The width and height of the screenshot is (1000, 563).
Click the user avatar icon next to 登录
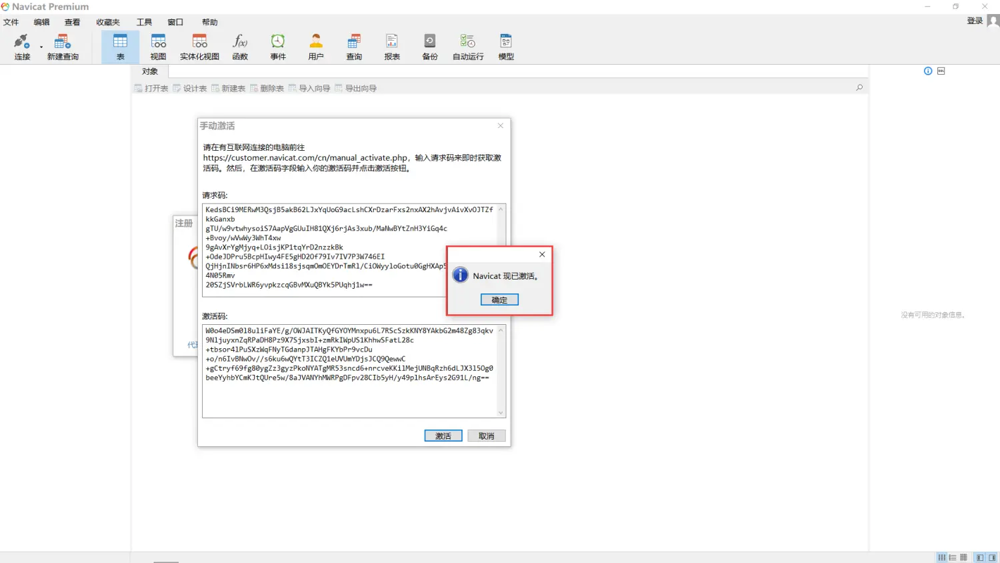(x=993, y=21)
